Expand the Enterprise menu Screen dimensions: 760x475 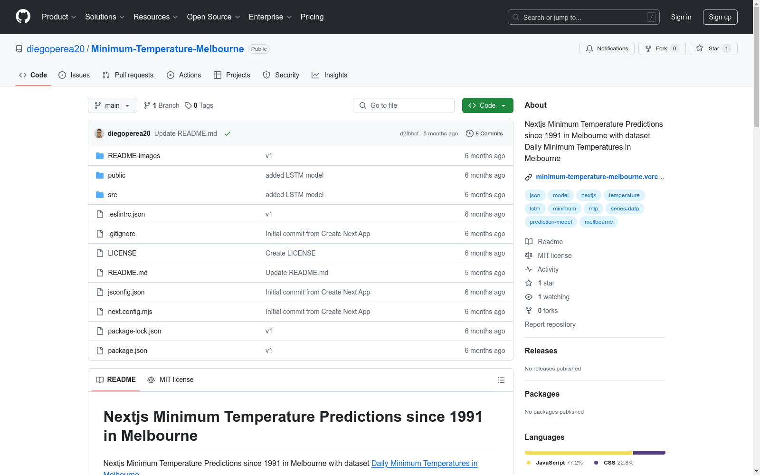[270, 17]
